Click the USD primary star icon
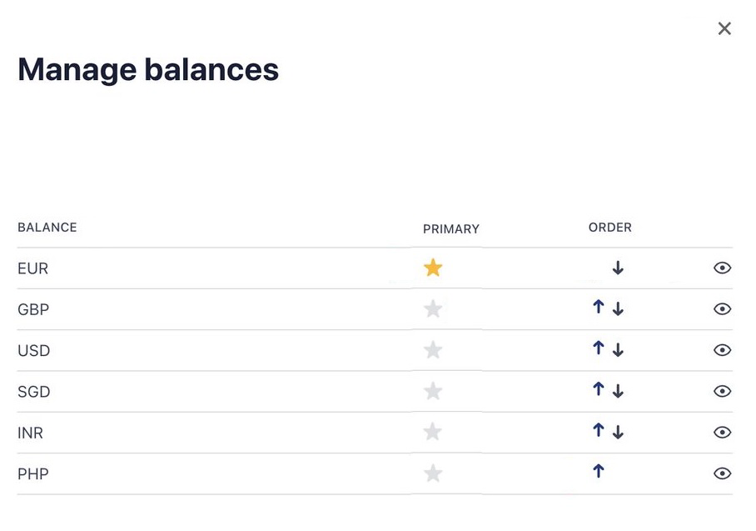The width and height of the screenshot is (756, 531). click(433, 350)
